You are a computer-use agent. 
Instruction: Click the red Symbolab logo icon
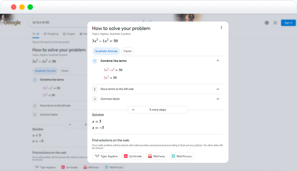click(126, 156)
